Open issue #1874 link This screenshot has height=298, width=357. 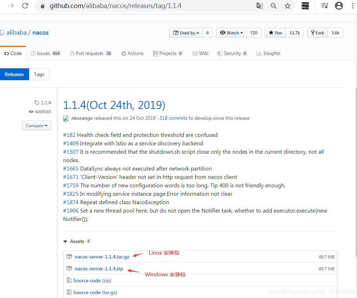tap(71, 202)
